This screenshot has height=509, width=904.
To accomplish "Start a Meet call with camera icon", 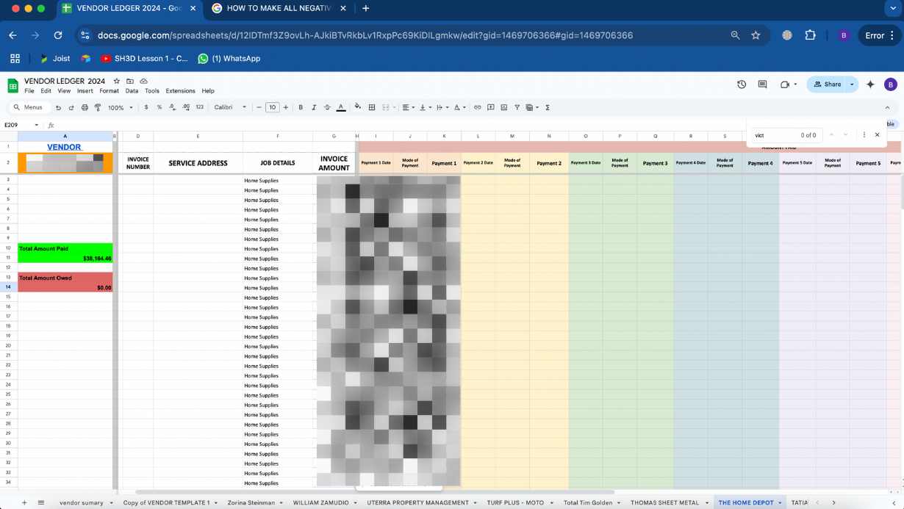I will coord(785,84).
